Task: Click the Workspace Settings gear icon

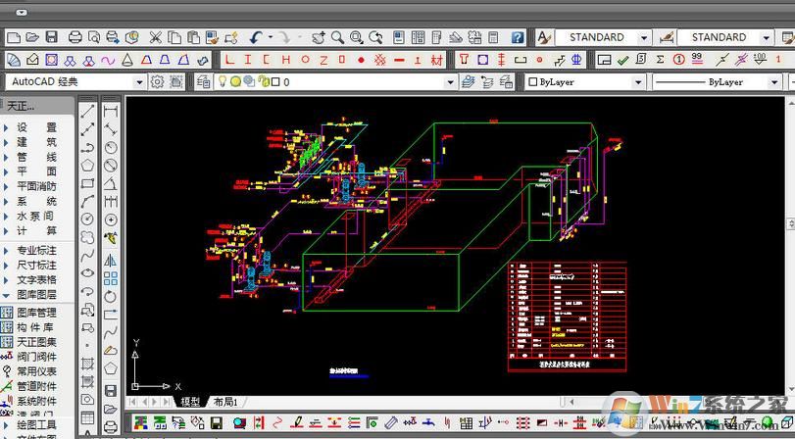Action: [x=157, y=82]
